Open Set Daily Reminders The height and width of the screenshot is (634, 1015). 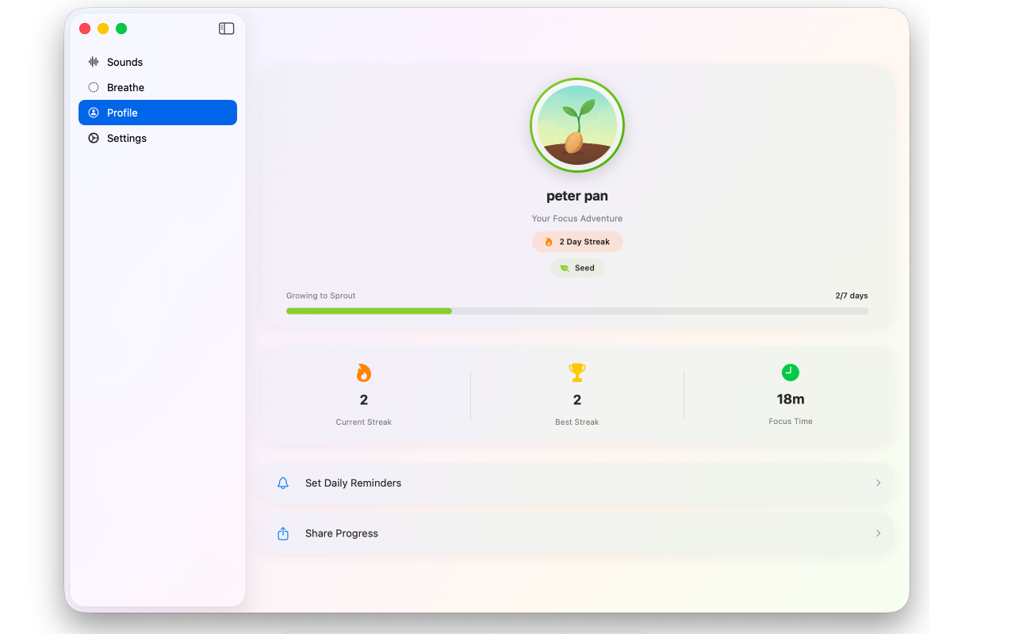click(x=577, y=483)
